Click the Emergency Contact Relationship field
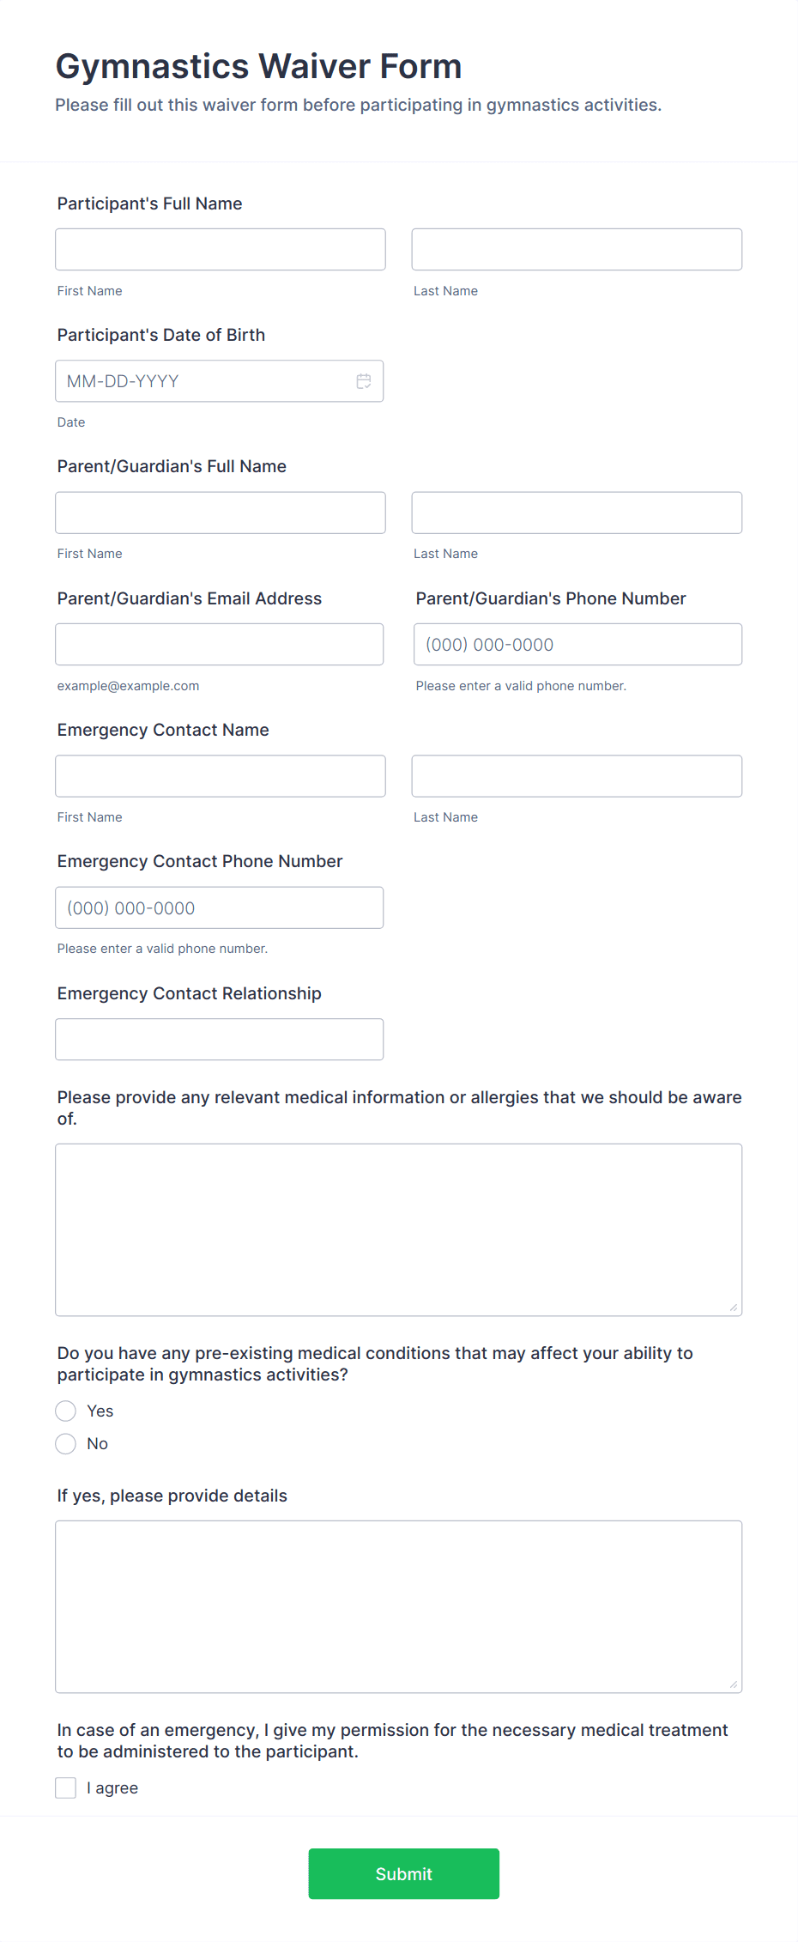798x1942 pixels. (x=219, y=1039)
